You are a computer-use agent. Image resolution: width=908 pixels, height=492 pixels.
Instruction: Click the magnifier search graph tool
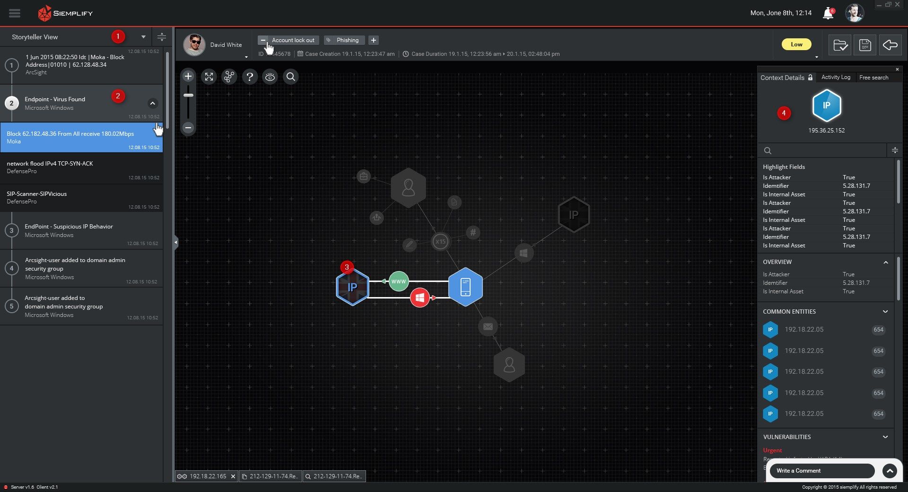click(x=291, y=77)
